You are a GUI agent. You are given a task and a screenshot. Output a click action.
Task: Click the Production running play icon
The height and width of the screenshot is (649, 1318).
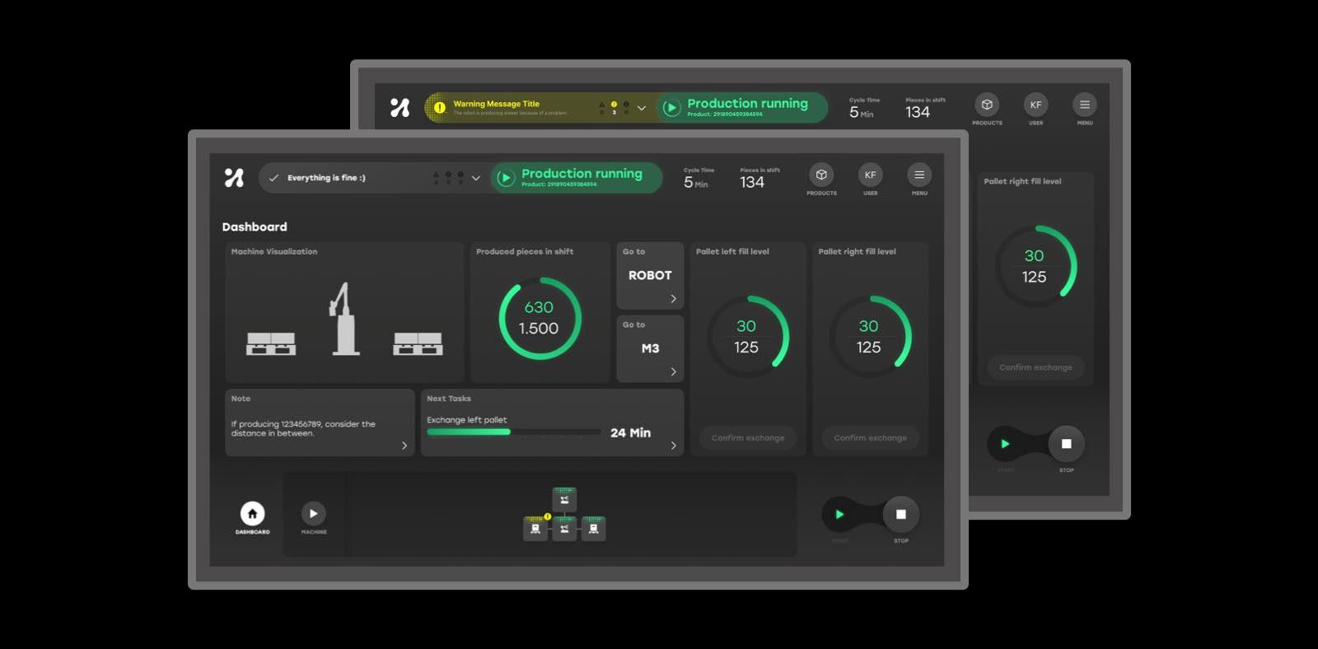pyautogui.click(x=506, y=178)
